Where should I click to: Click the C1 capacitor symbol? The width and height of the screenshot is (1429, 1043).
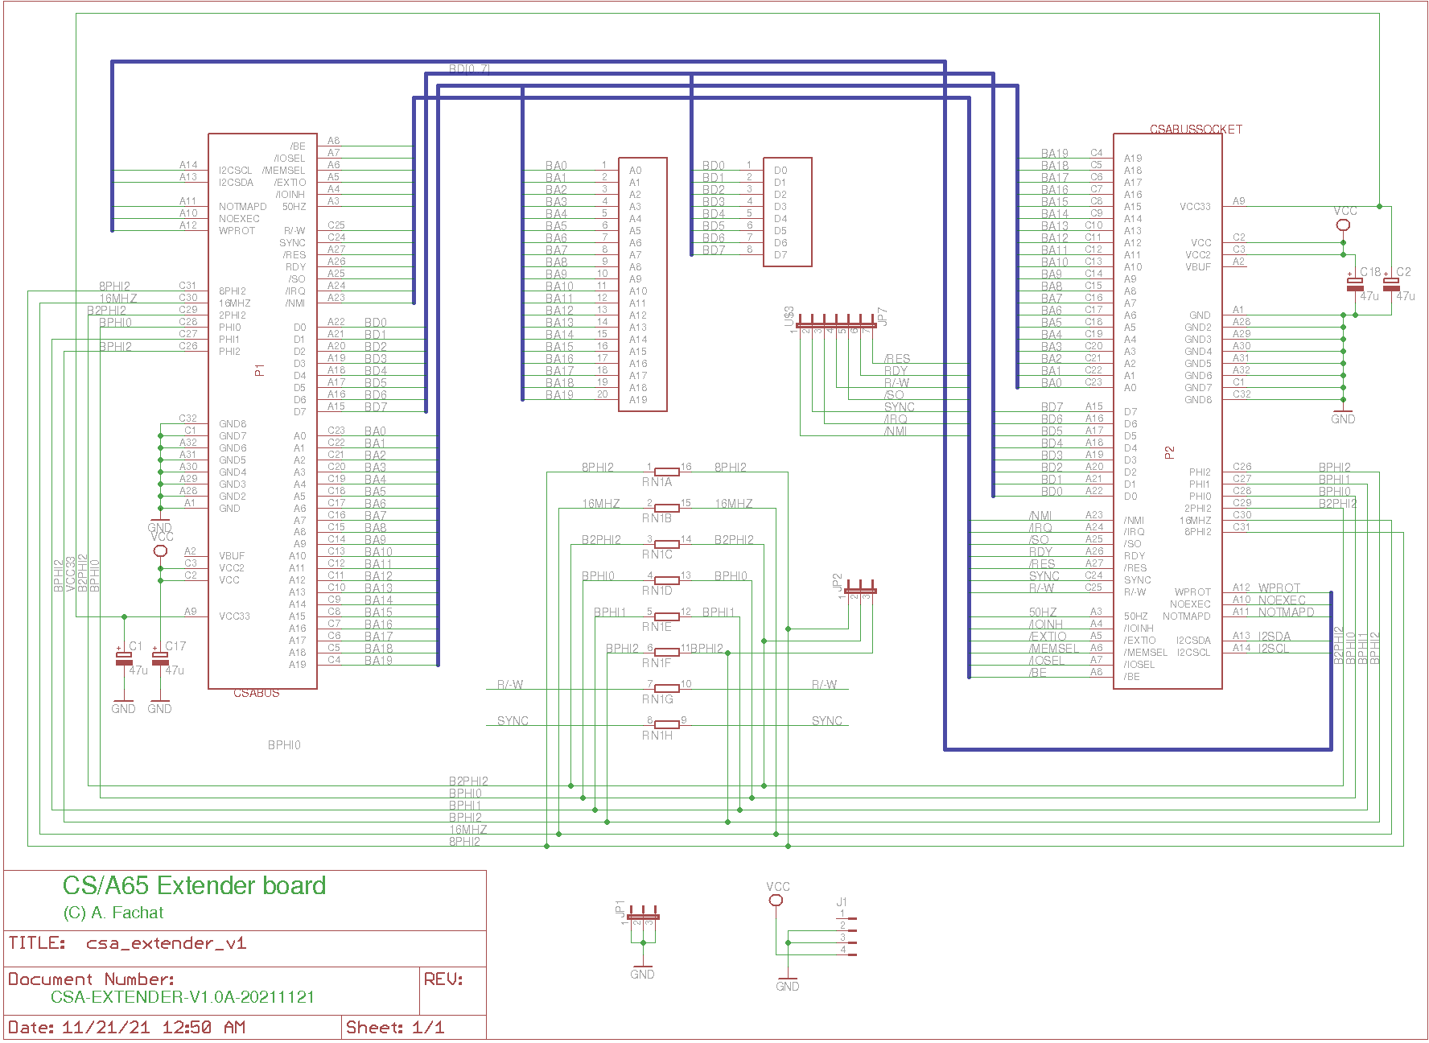tap(124, 659)
